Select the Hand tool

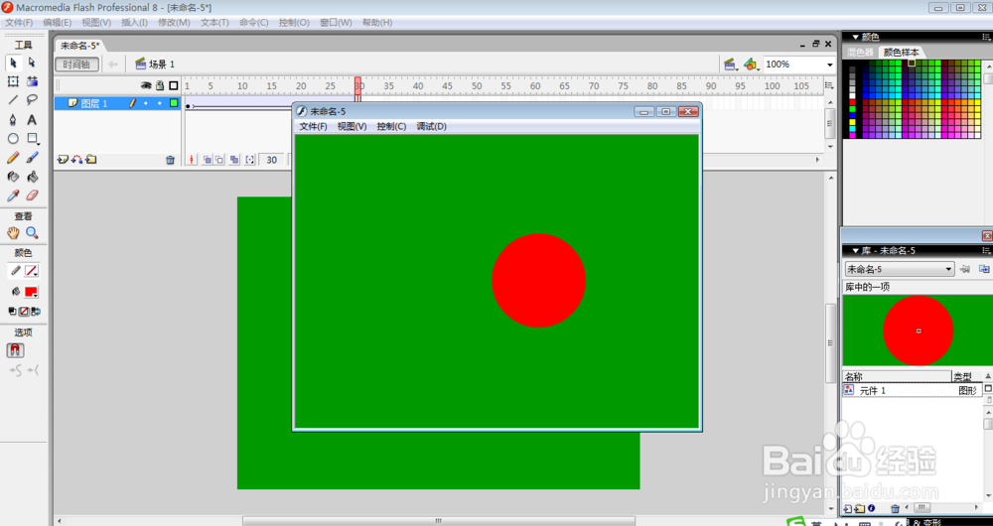click(x=13, y=233)
